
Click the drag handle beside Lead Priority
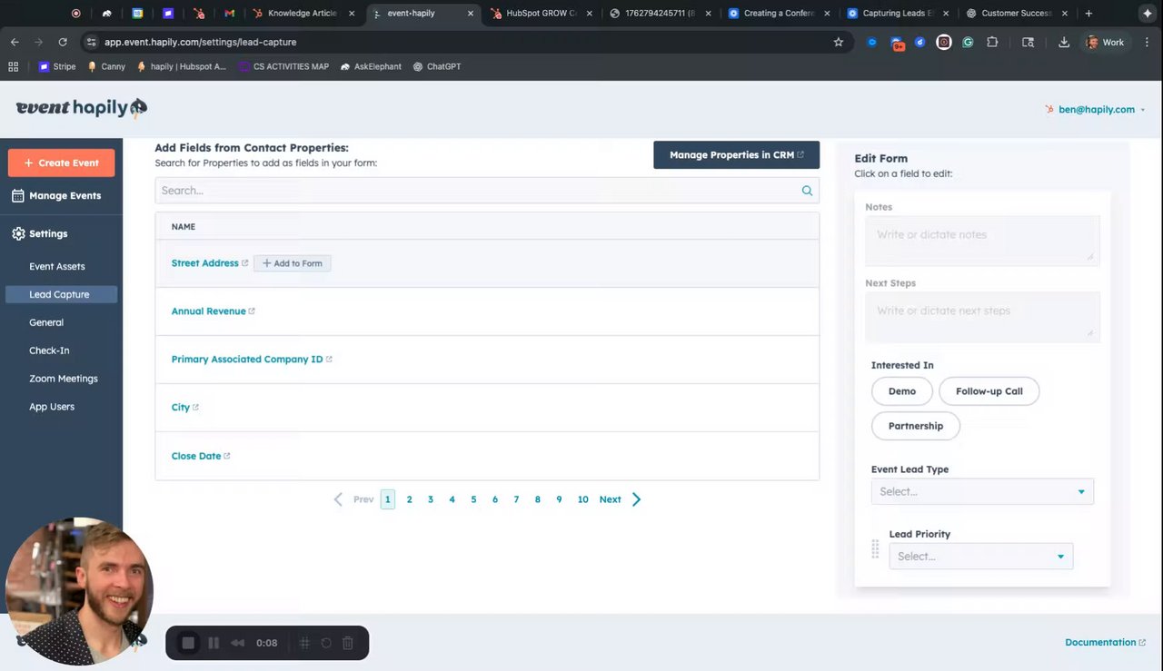coord(875,548)
